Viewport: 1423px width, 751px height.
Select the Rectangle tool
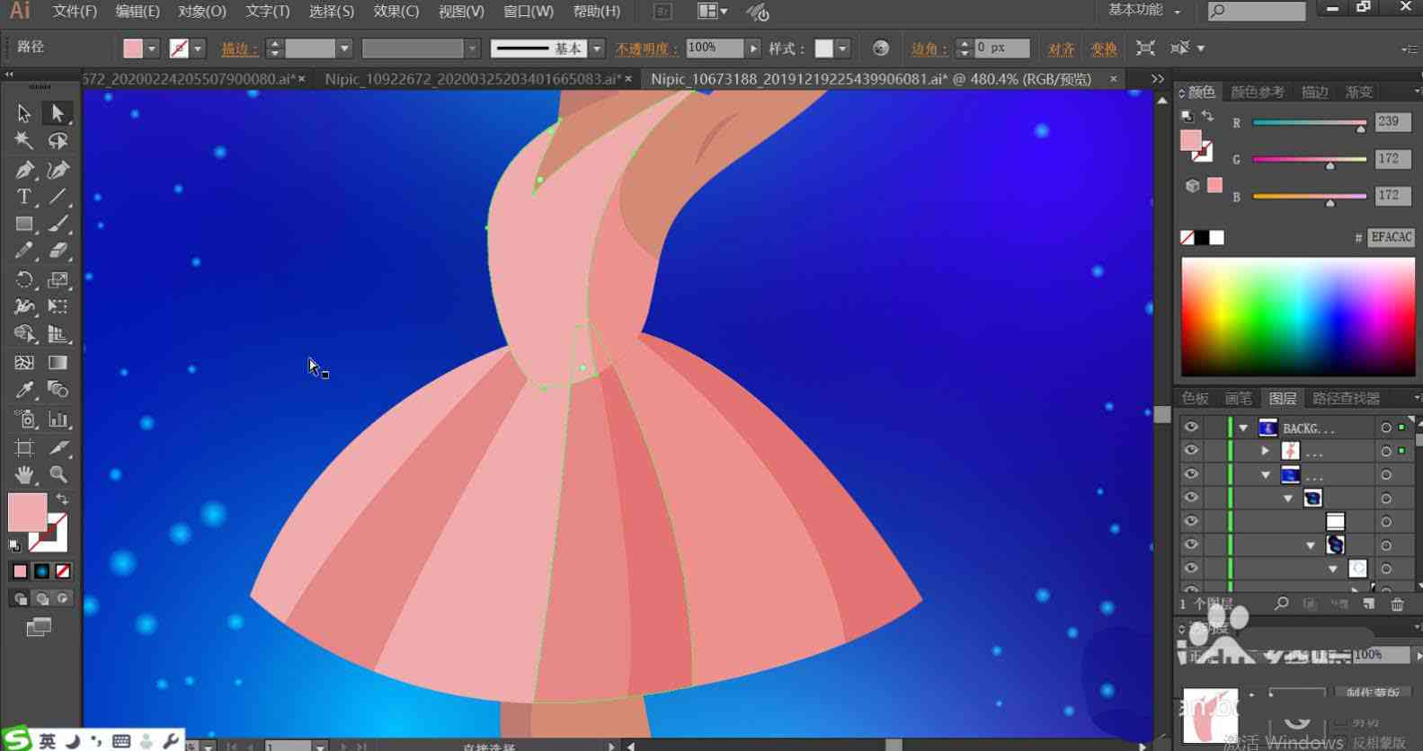point(24,224)
